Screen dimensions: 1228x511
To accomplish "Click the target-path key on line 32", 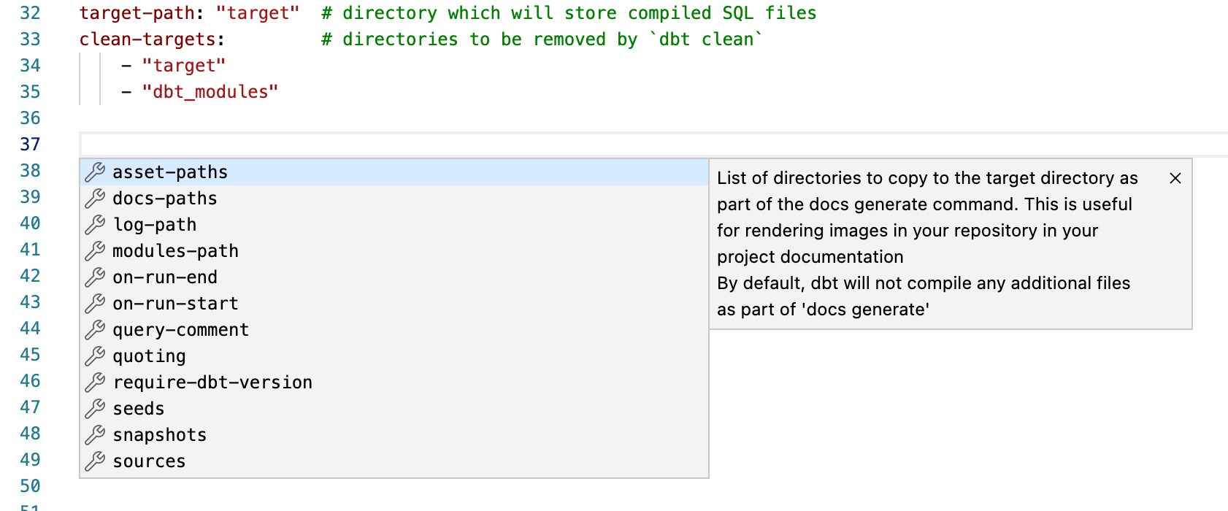I will pos(137,13).
